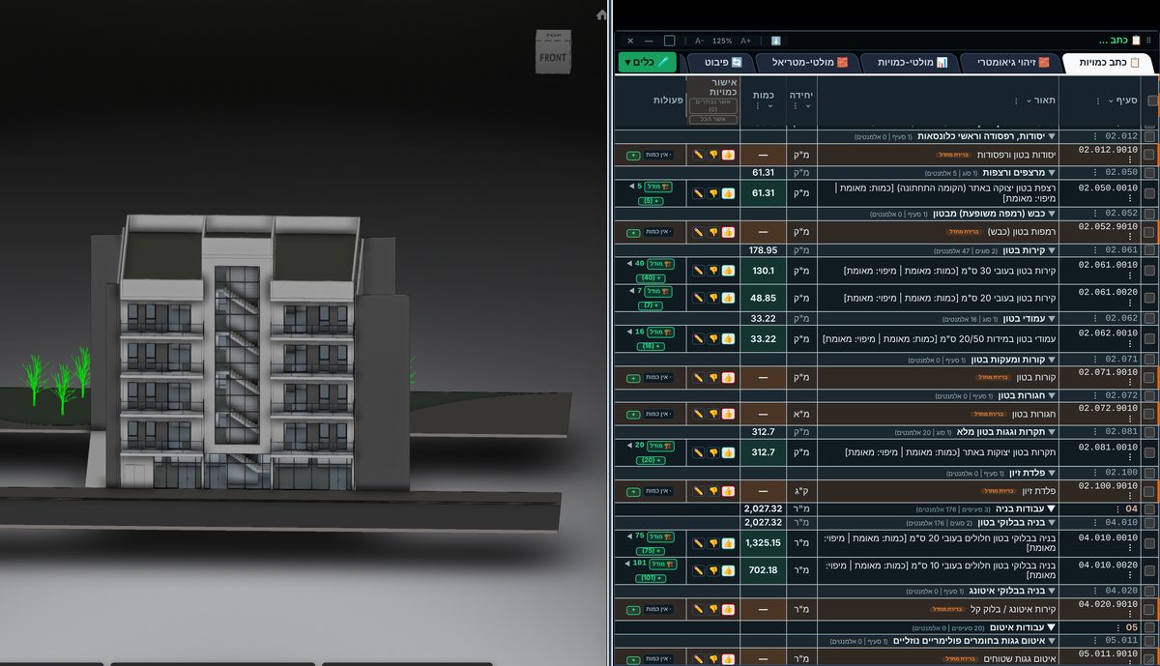Click the home icon above the 3D viewport
The height and width of the screenshot is (666, 1160).
tap(602, 14)
